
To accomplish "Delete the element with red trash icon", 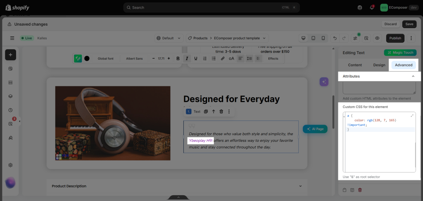I will [360, 190].
